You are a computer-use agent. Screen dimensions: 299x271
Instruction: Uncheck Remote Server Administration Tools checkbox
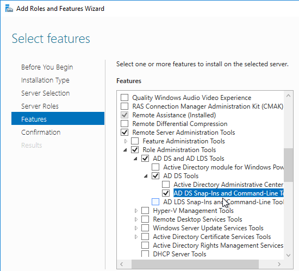[x=124, y=133]
